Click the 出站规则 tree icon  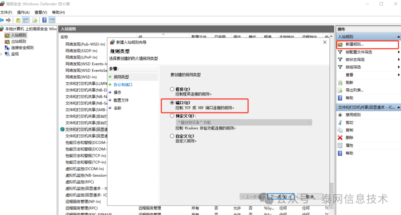[x=7, y=42]
